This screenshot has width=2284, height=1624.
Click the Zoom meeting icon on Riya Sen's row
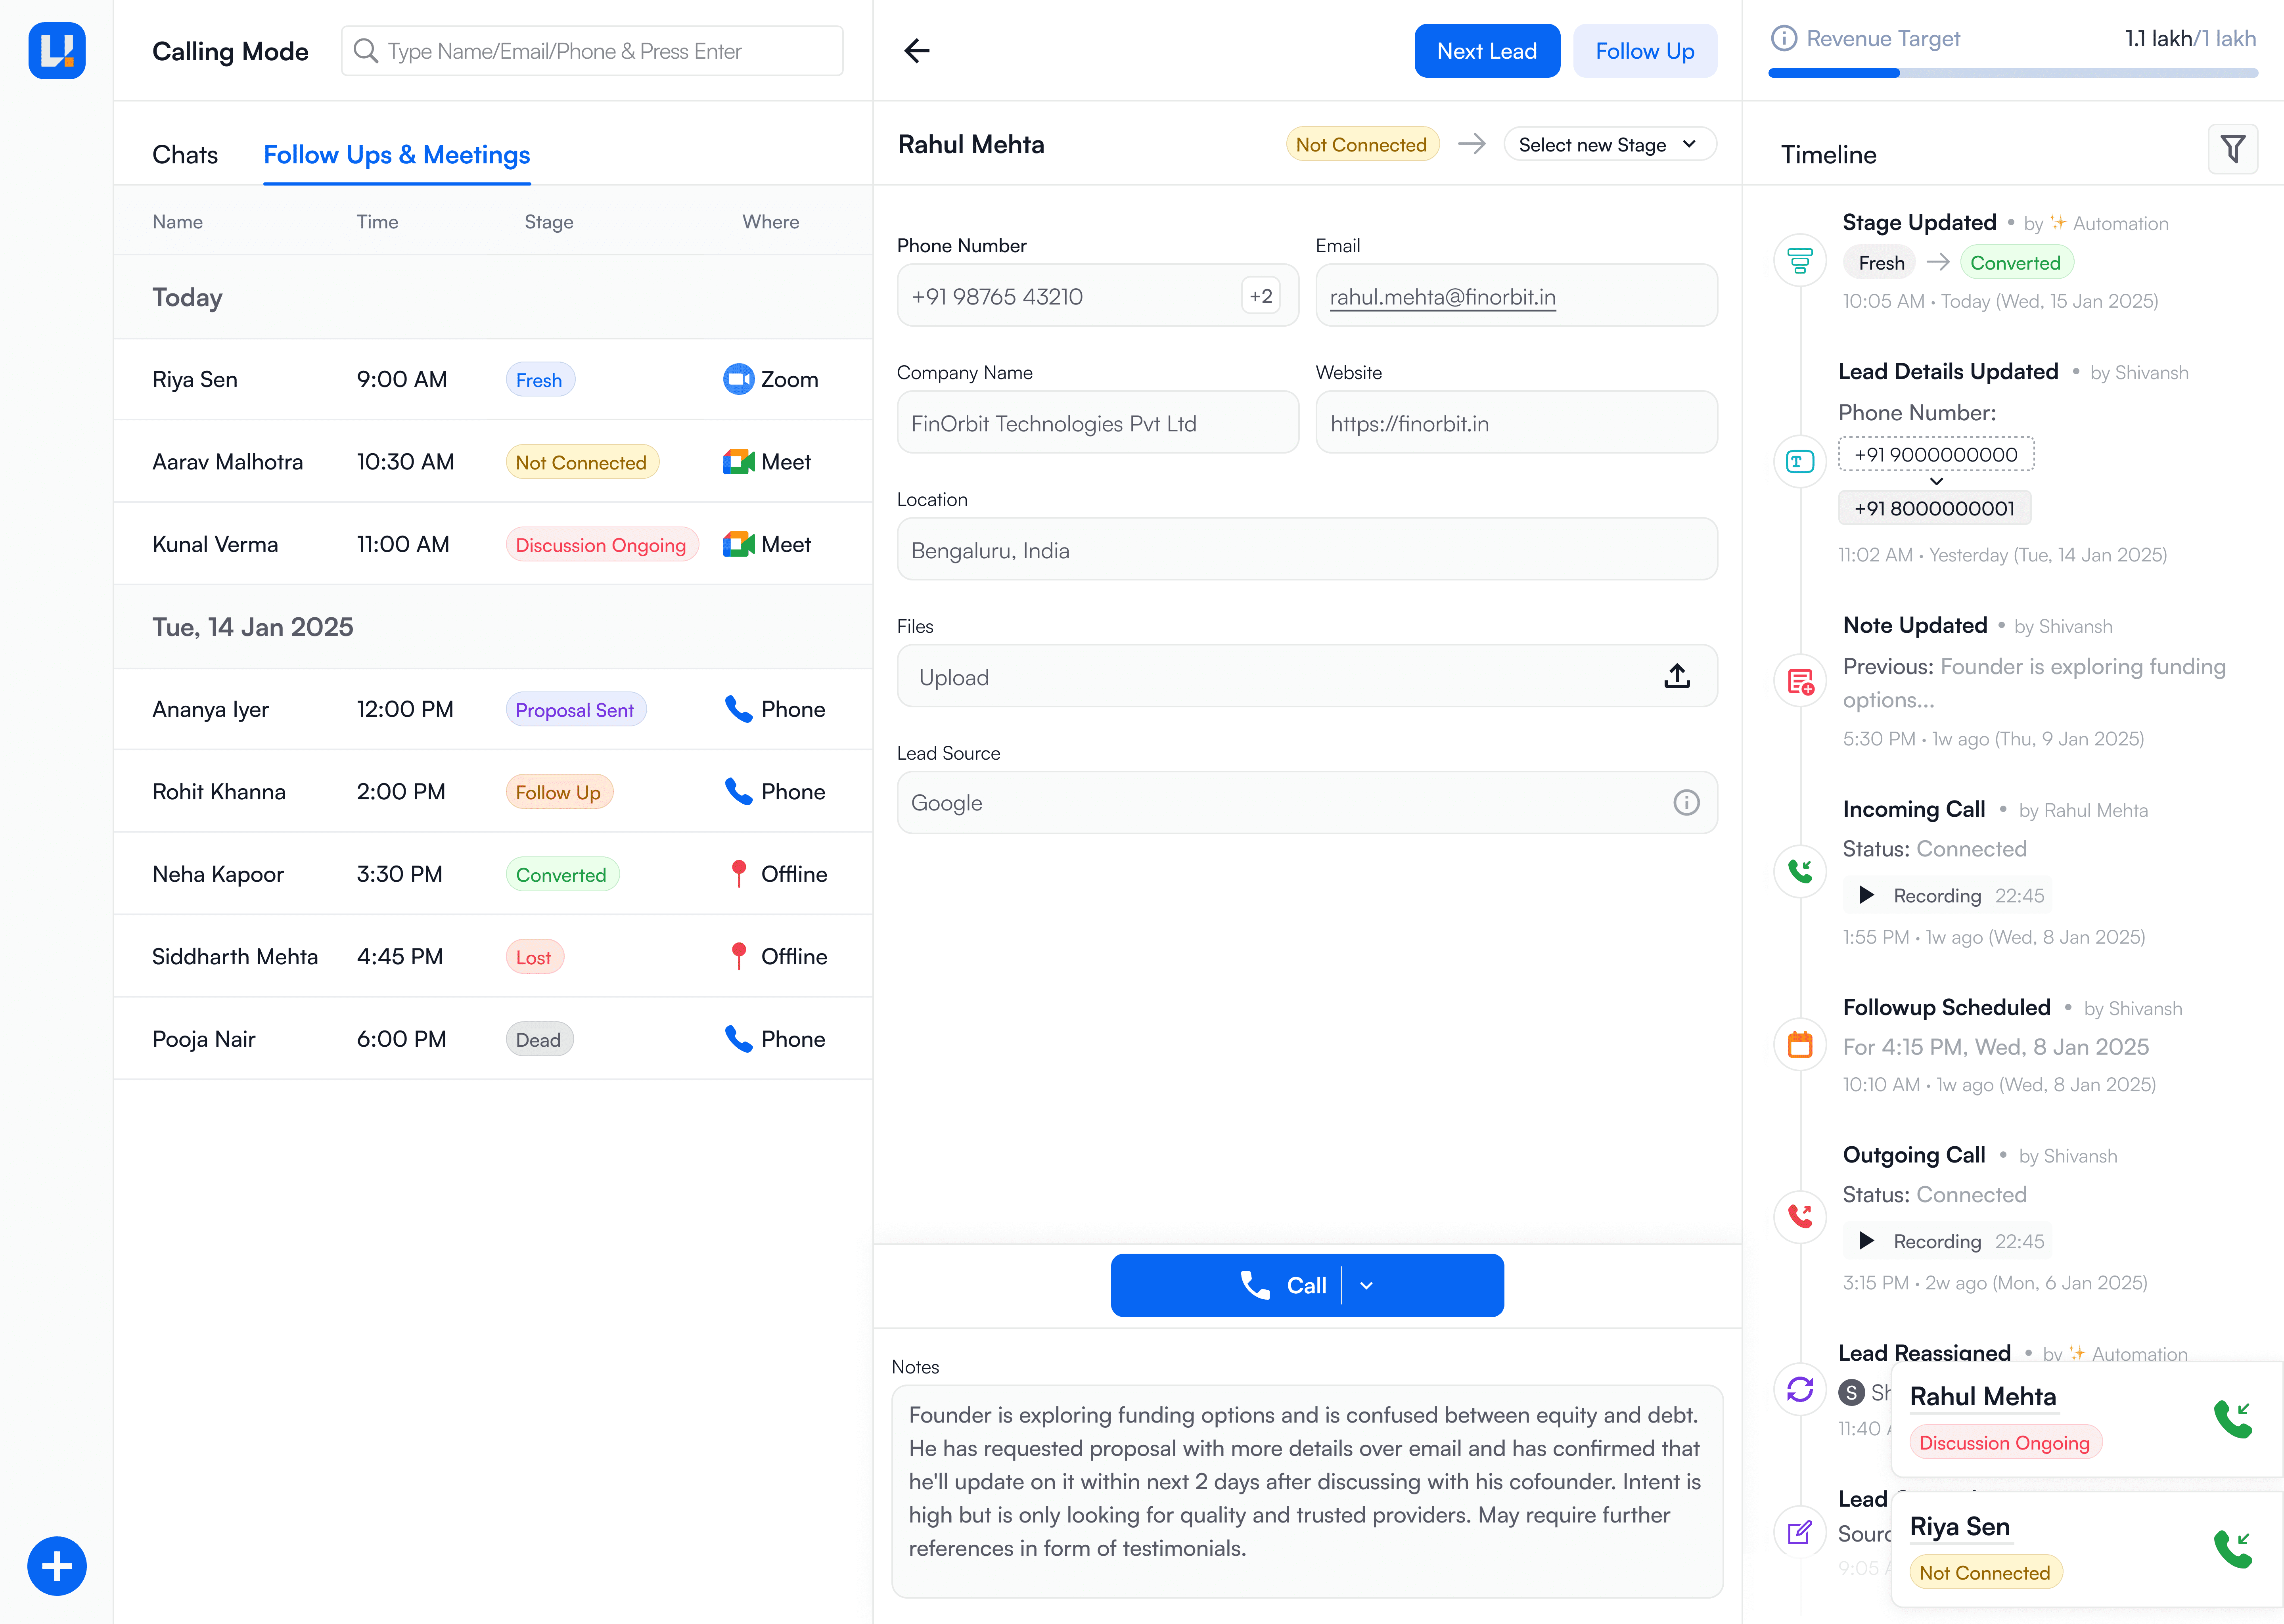pos(738,379)
